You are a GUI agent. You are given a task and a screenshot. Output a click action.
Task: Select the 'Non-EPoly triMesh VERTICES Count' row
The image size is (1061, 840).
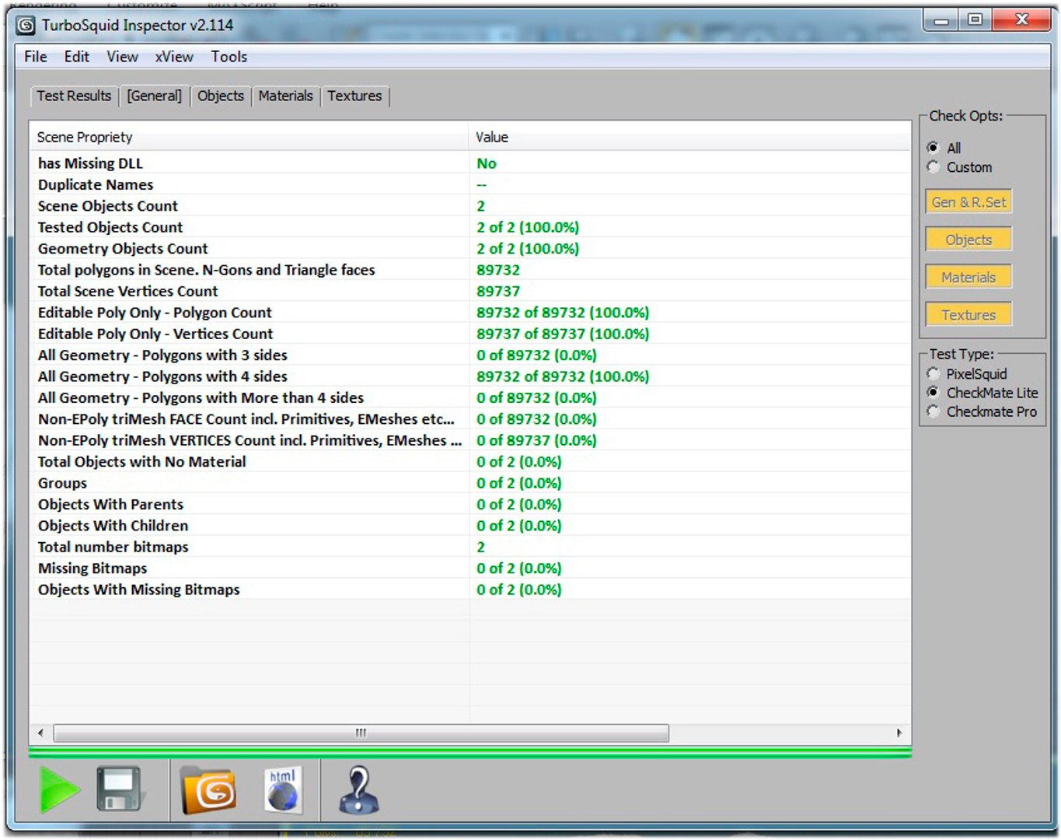pos(470,440)
